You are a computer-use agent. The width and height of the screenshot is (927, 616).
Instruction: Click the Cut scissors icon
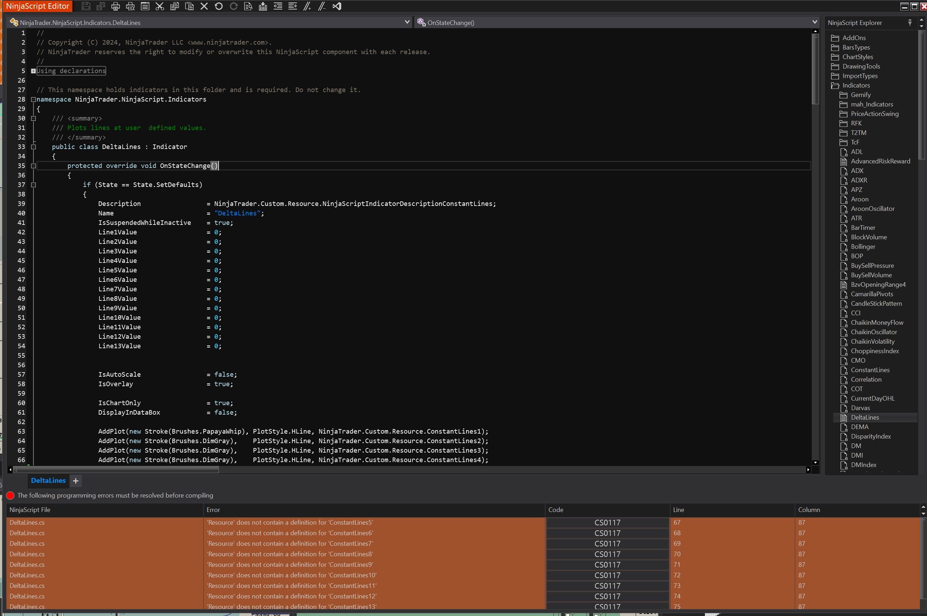[x=160, y=6]
